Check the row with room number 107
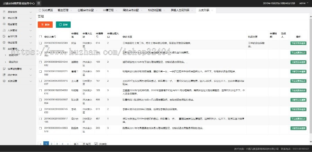Screen dimensions: 312x152 pyautogui.click(x=41, y=81)
